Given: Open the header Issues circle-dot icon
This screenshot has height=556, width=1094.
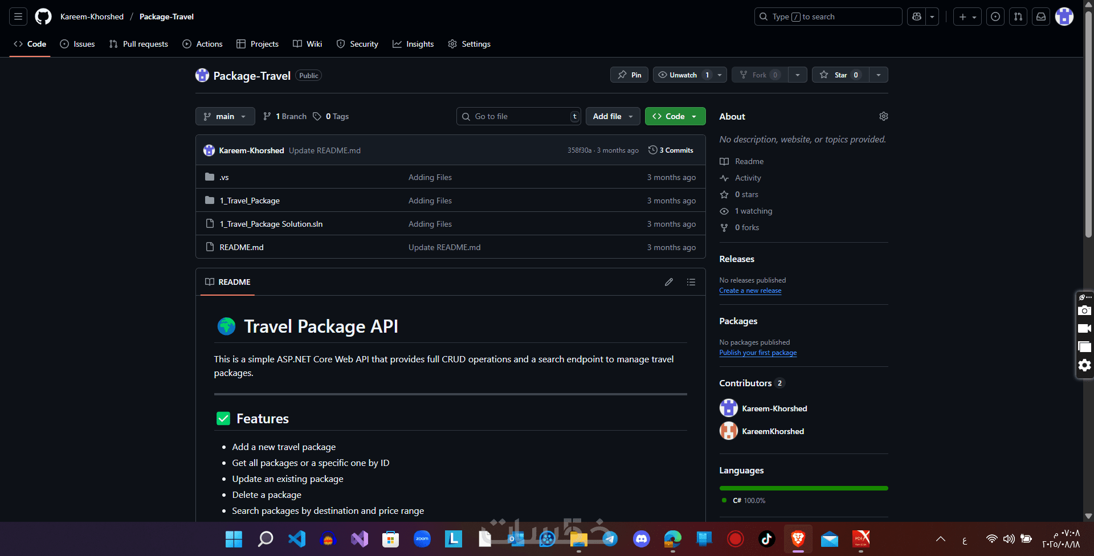Looking at the screenshot, I should coord(995,17).
